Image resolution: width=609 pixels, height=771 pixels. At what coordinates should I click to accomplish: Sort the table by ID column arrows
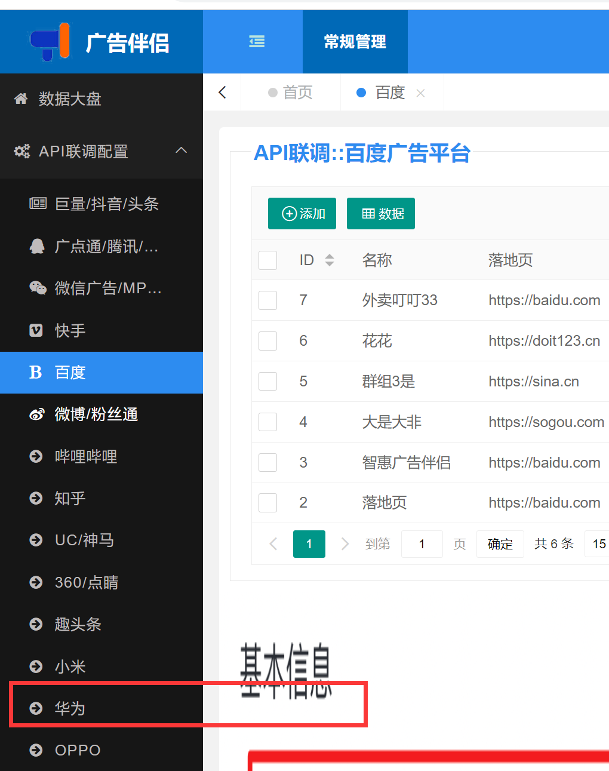[330, 260]
